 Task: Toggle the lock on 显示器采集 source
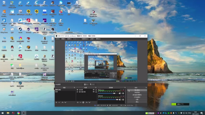pos(96,92)
